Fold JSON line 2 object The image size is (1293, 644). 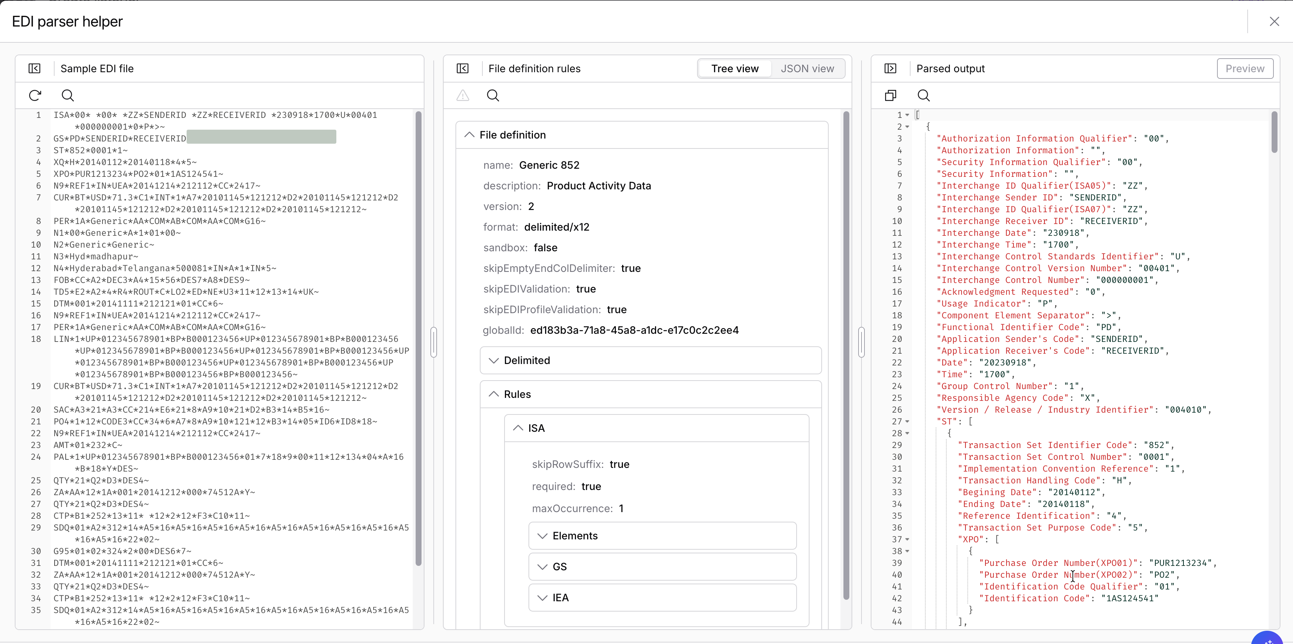tap(908, 127)
